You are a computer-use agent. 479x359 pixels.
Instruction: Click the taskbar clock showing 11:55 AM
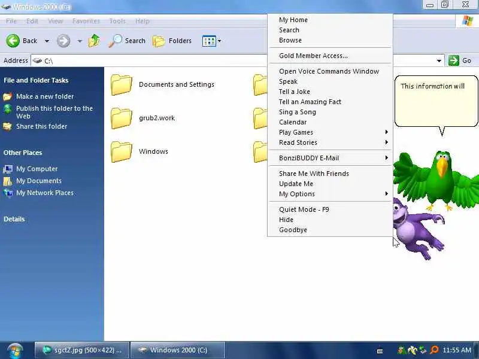457,350
